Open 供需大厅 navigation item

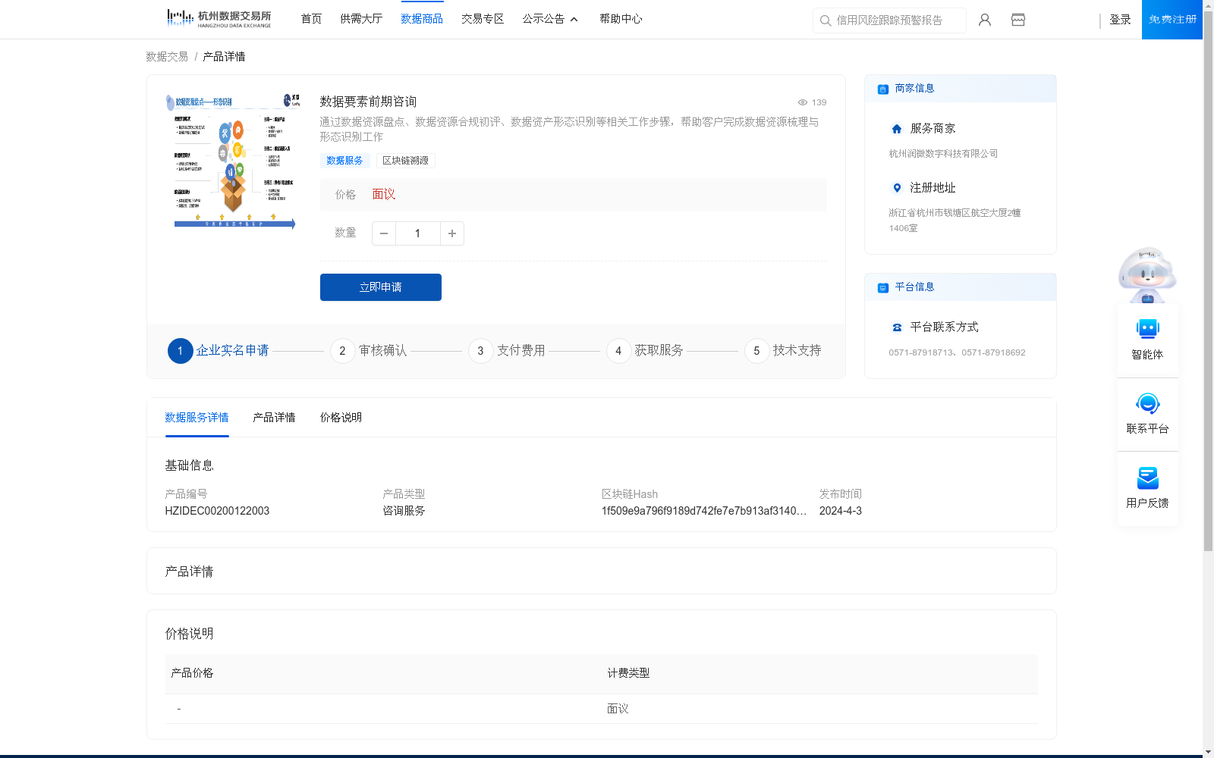(x=361, y=19)
